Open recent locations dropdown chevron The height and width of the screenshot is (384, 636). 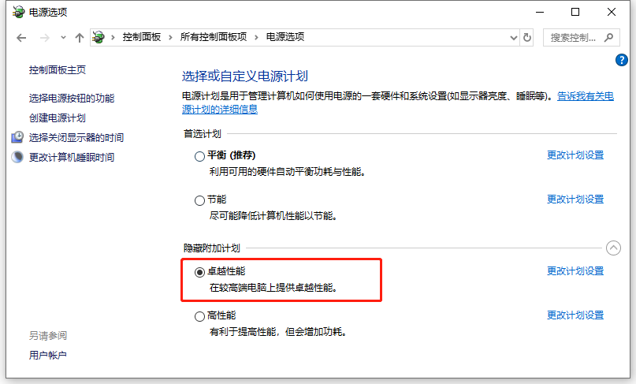tap(63, 38)
